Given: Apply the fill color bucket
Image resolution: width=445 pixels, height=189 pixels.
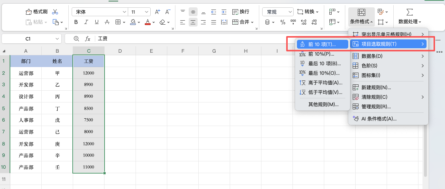Looking at the screenshot, I should click(133, 22).
